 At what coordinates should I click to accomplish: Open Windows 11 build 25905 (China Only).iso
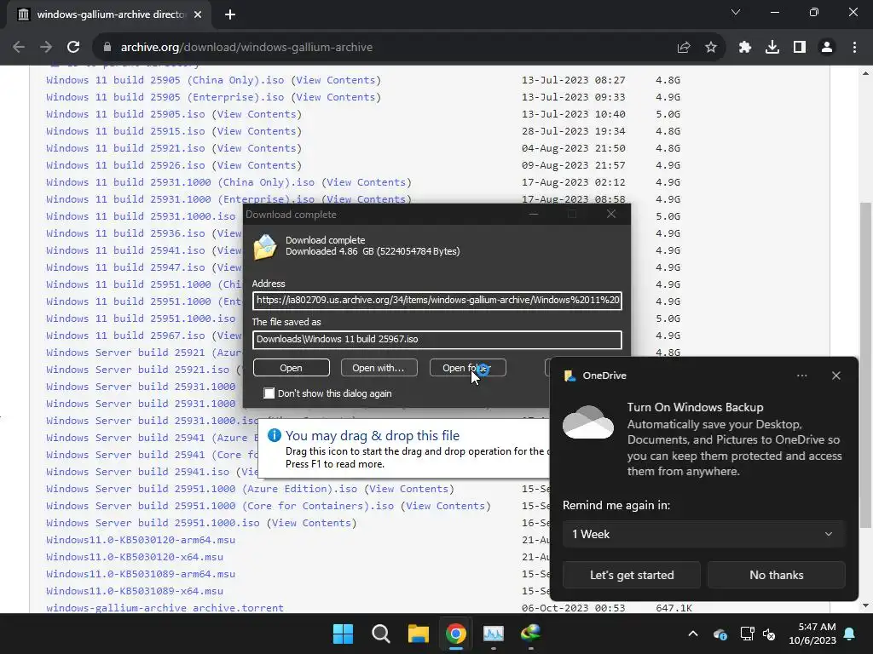(x=165, y=80)
